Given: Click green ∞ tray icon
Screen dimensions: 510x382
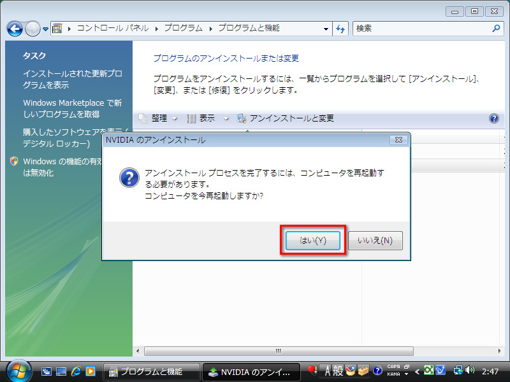Looking at the screenshot, I should (428, 370).
